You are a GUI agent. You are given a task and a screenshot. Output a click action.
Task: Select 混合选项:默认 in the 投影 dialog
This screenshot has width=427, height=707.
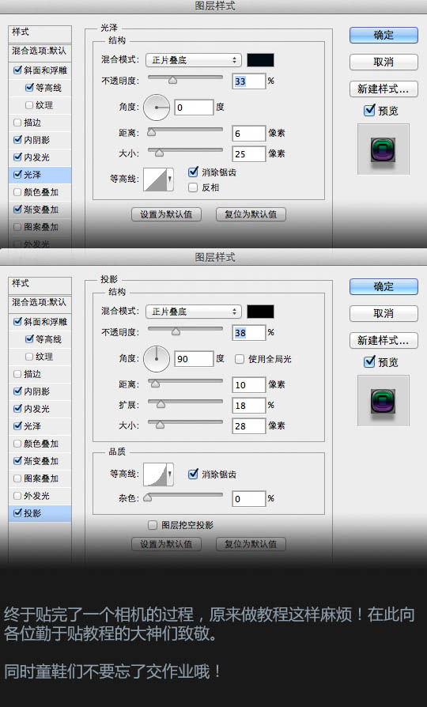tap(40, 303)
